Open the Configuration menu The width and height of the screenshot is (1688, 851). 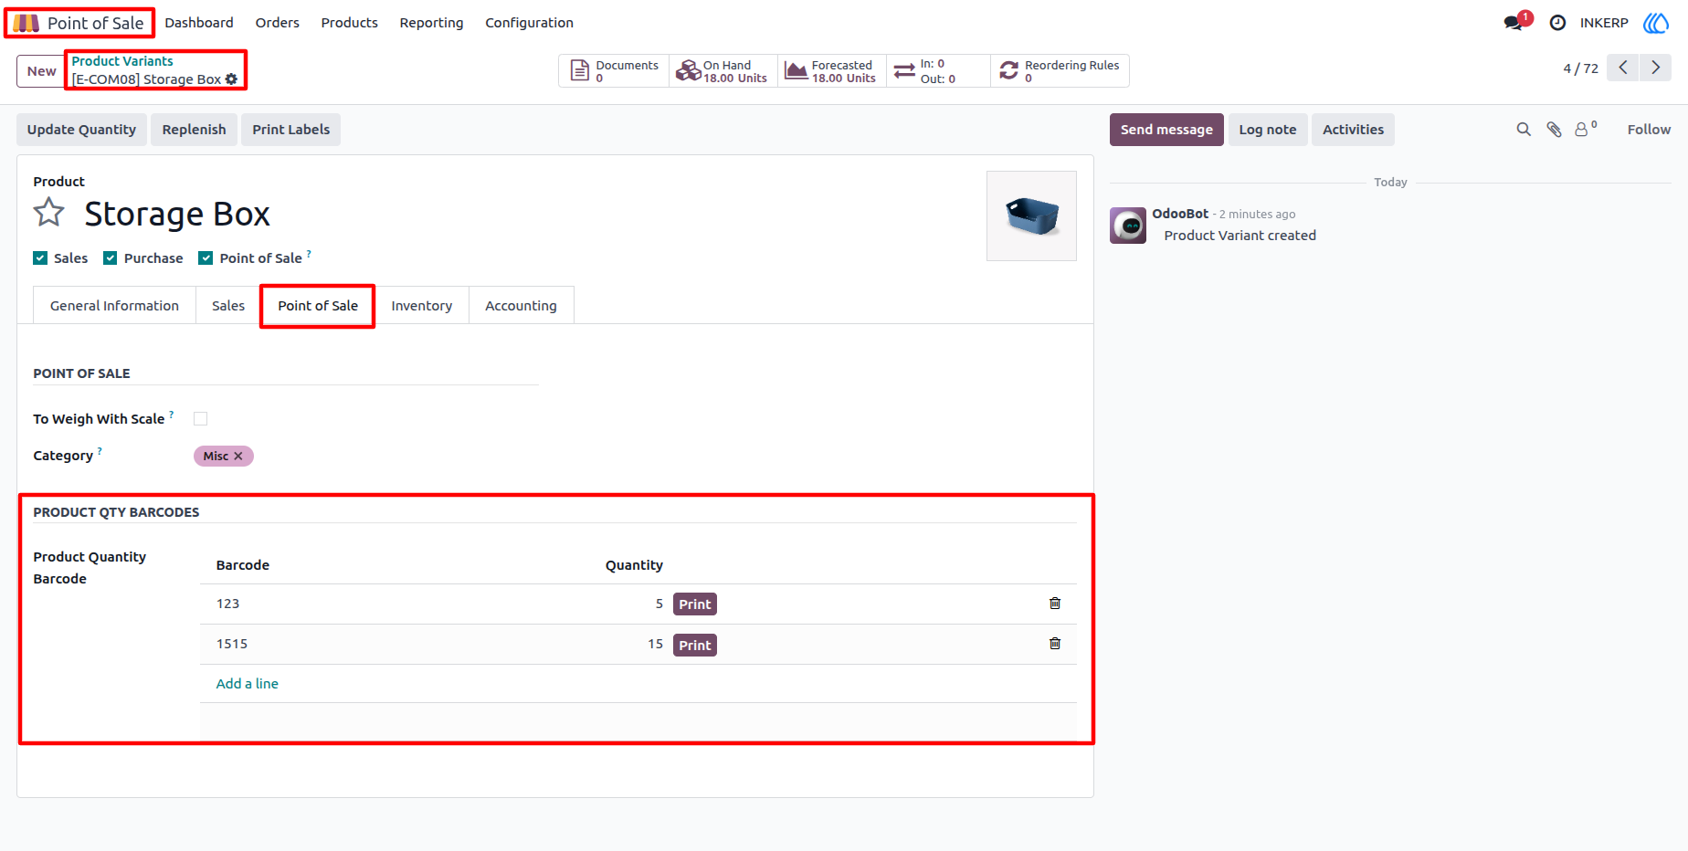click(529, 23)
